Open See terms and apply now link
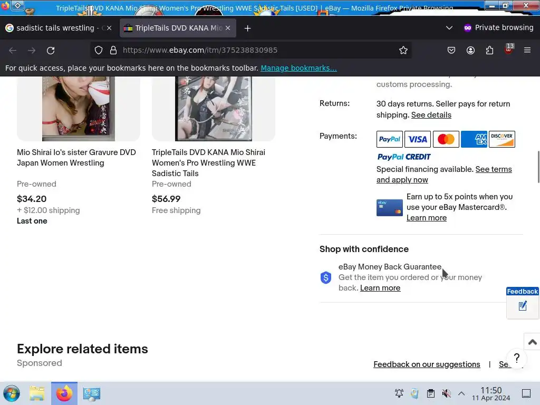 (x=444, y=175)
